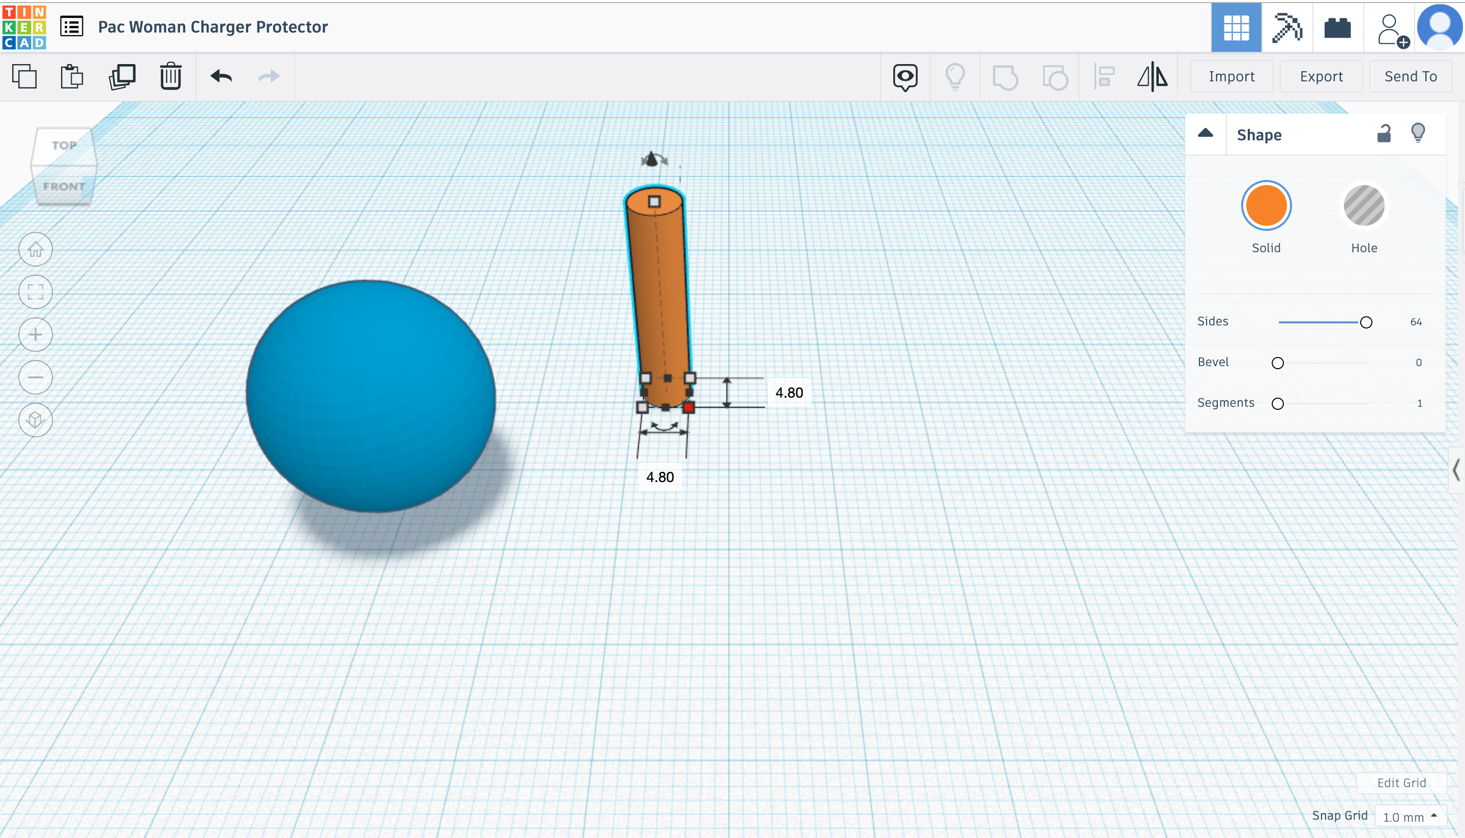Hide the shape using lightbulb toggle
The width and height of the screenshot is (1465, 838).
(1418, 133)
